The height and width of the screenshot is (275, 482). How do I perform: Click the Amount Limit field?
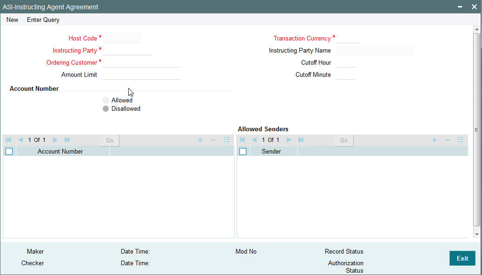[142, 74]
